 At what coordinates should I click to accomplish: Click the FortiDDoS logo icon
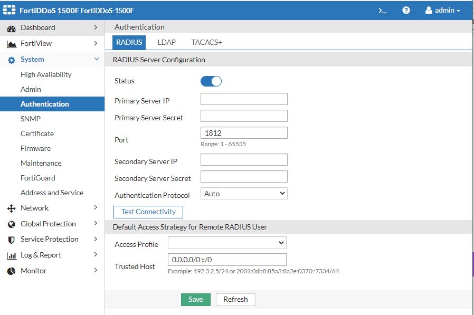coord(9,10)
